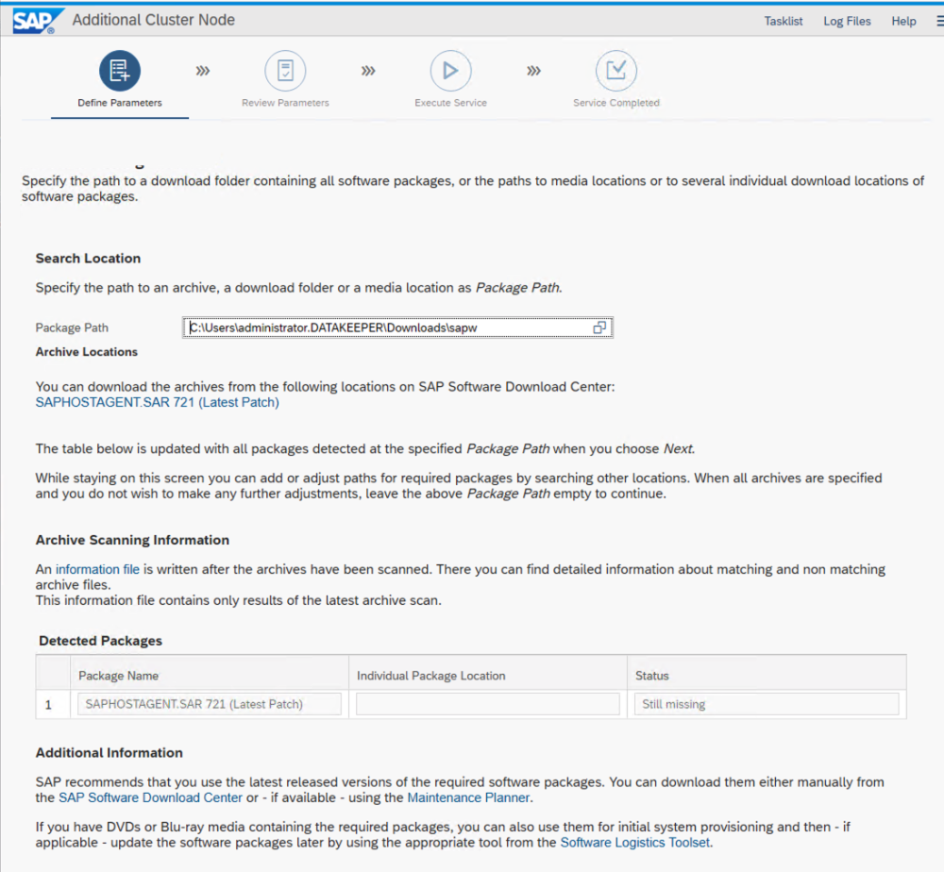Select the Still missing status field
The height and width of the screenshot is (872, 944).
pyautogui.click(x=767, y=704)
